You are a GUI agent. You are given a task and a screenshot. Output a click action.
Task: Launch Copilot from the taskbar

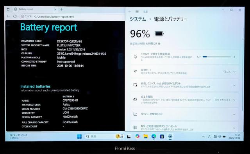(137, 136)
